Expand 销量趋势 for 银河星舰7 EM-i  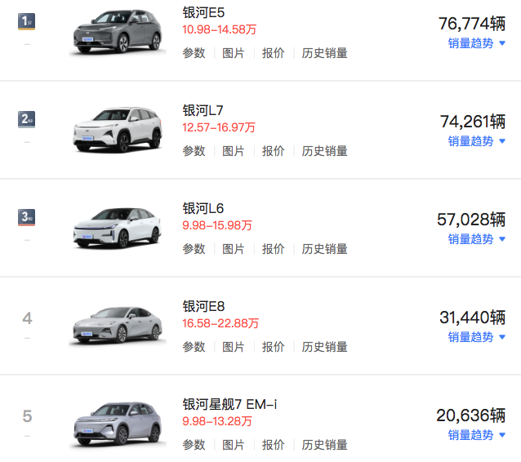coord(477,435)
